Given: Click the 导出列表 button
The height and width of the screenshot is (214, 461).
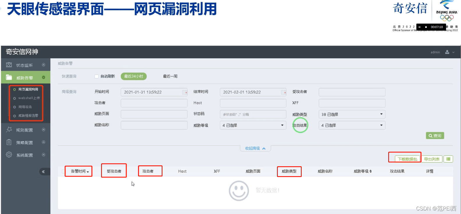Looking at the screenshot, I should tap(432, 159).
